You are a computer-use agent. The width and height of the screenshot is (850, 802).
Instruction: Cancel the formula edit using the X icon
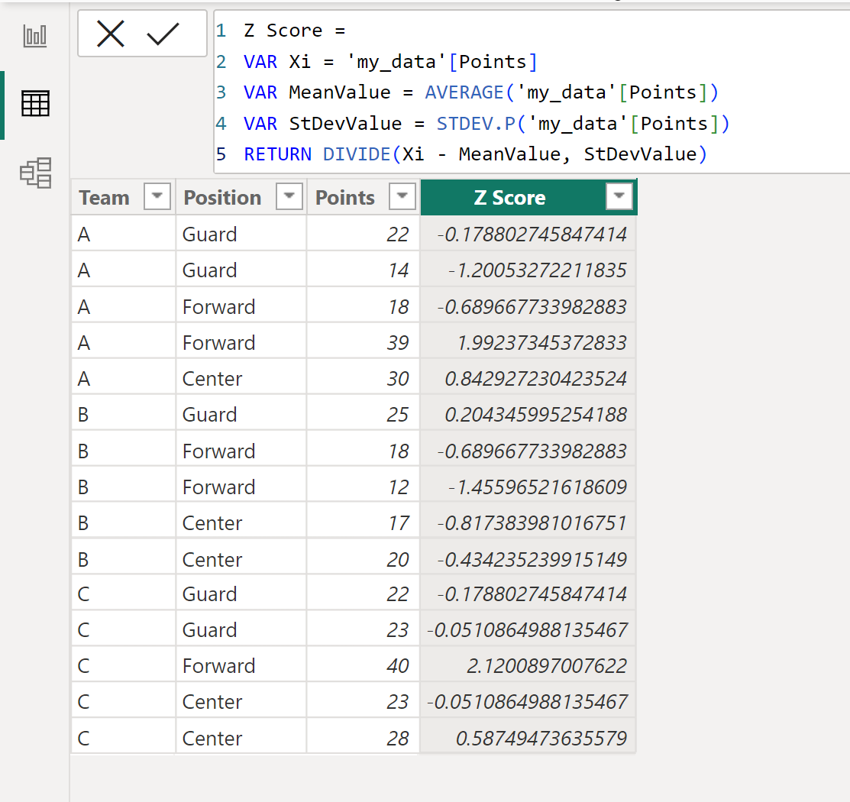click(112, 33)
